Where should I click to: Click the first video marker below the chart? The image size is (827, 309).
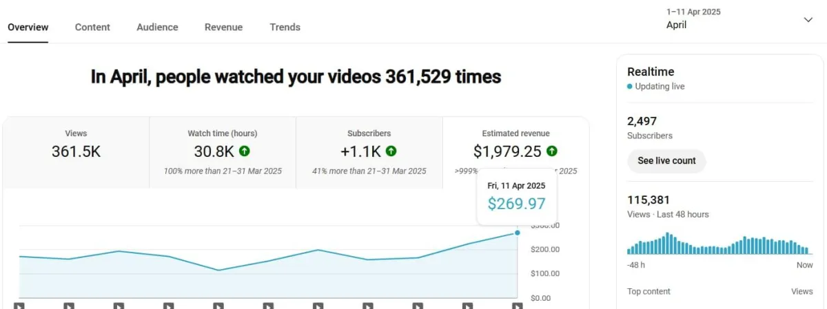(19, 305)
